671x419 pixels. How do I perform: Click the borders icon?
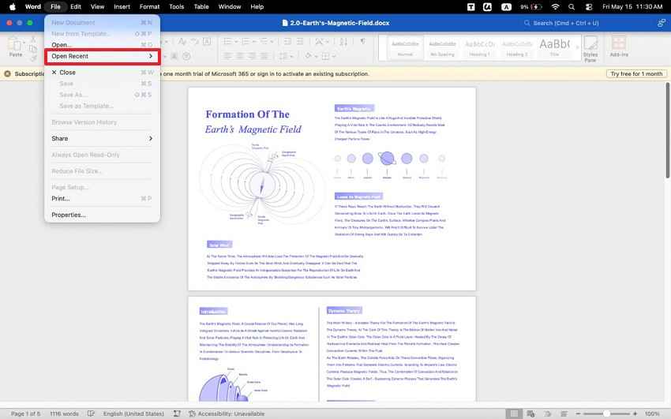[x=326, y=56]
